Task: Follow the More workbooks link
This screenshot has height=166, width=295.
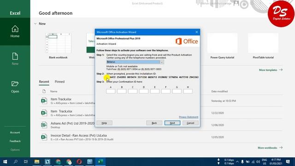Action: 270,148
